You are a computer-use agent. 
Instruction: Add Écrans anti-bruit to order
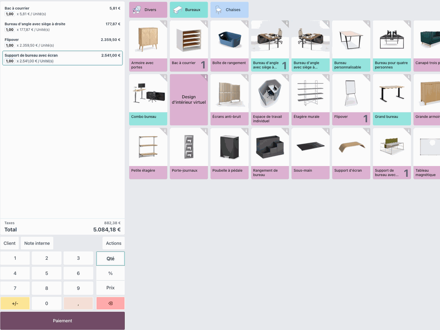229,100
